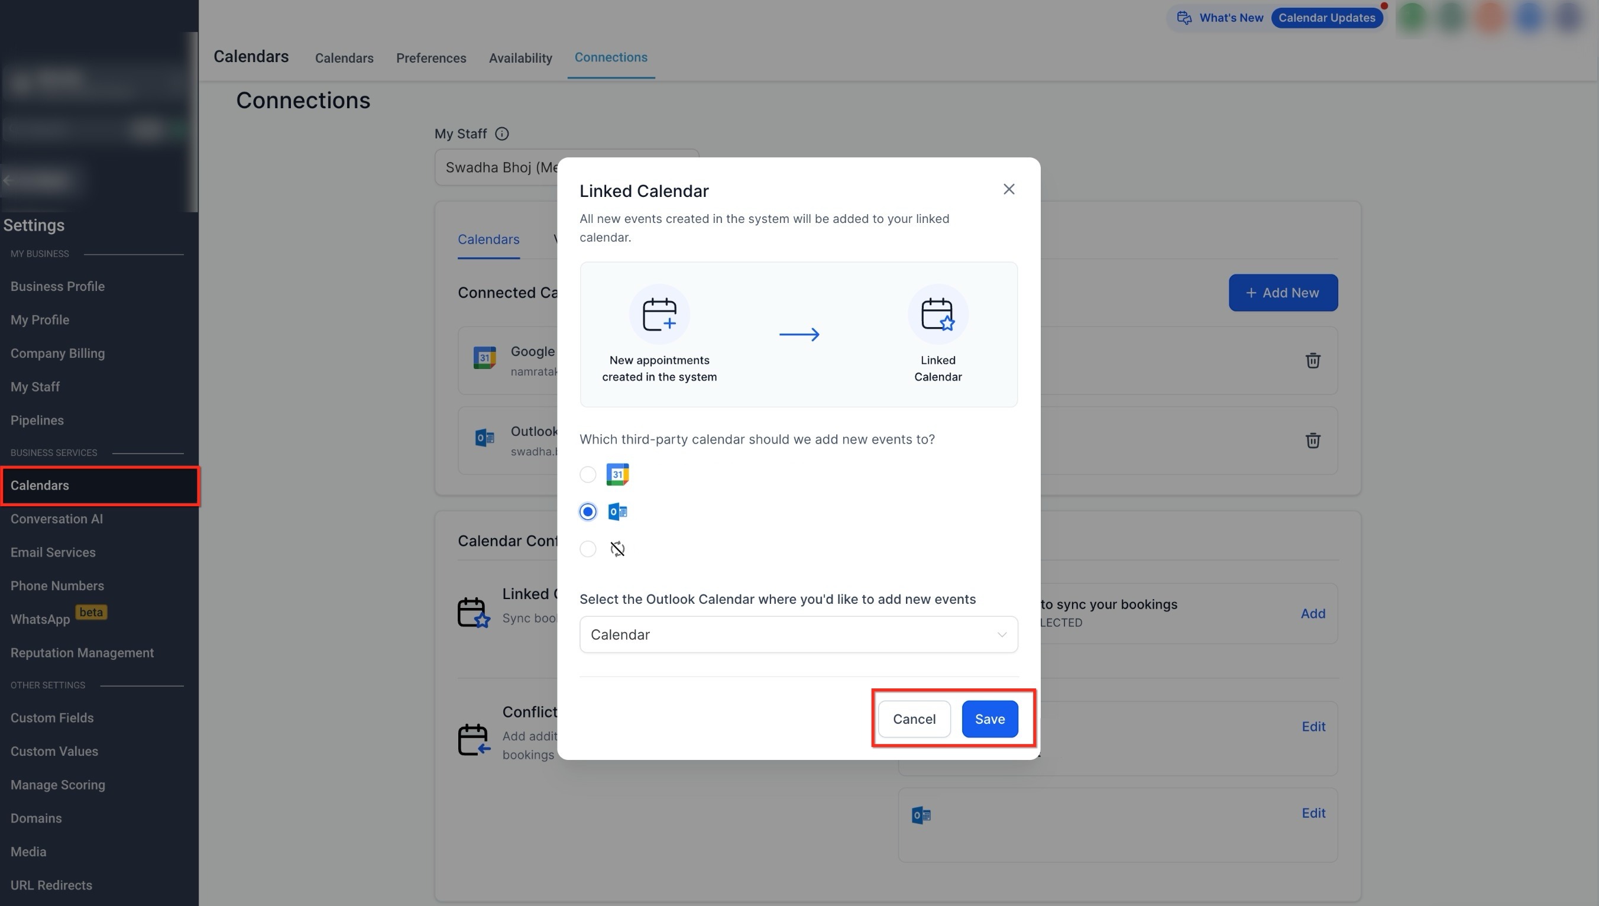Viewport: 1599px width, 906px height.
Task: Click the Google Calendar icon in connected list
Action: click(x=484, y=358)
